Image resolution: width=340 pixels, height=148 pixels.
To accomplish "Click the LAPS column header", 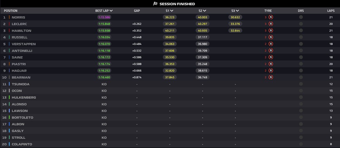I will 331,11.
